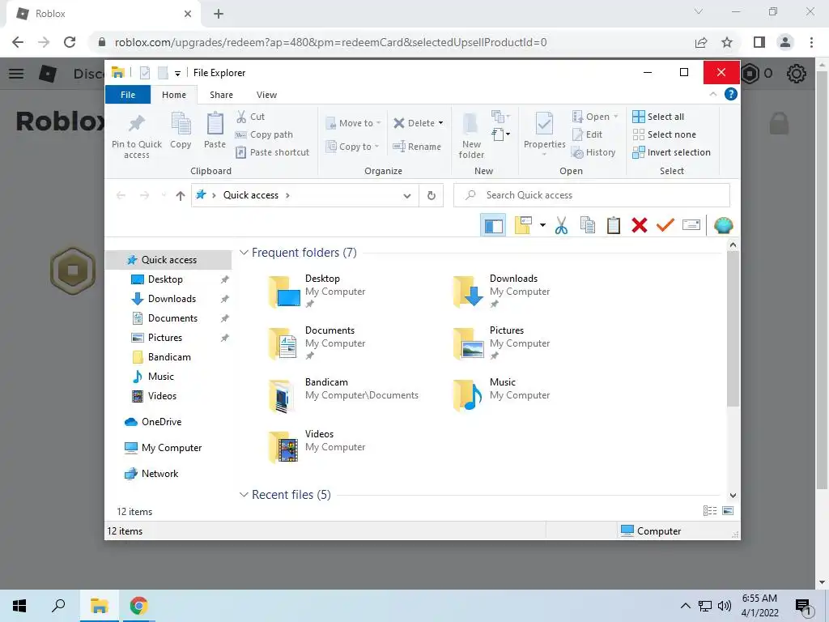Click the shell globe toolbar icon
Screen dimensions: 829x622
point(723,226)
